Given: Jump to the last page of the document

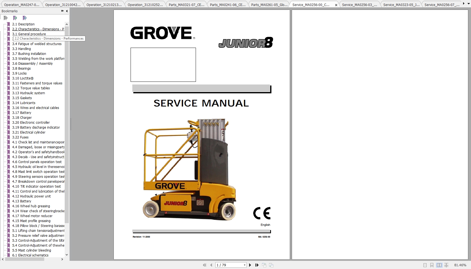Looking at the screenshot, I should click(x=257, y=265).
